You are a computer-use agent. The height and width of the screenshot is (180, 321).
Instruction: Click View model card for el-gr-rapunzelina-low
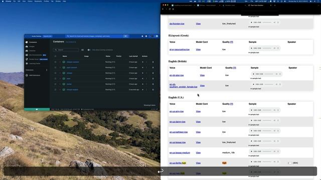(198, 49)
